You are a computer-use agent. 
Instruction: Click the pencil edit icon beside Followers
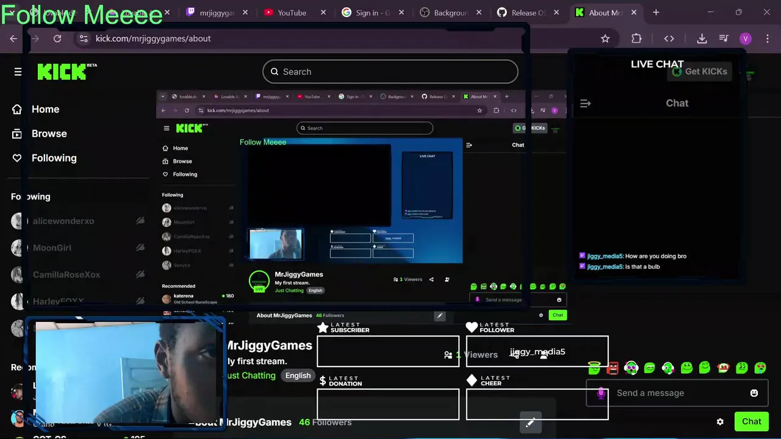530,422
